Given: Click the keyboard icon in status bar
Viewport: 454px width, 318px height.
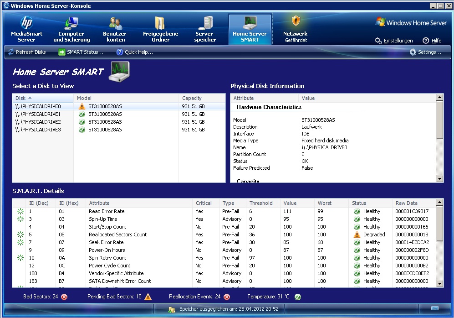Looking at the screenshot, I should pyautogui.click(x=435, y=308).
